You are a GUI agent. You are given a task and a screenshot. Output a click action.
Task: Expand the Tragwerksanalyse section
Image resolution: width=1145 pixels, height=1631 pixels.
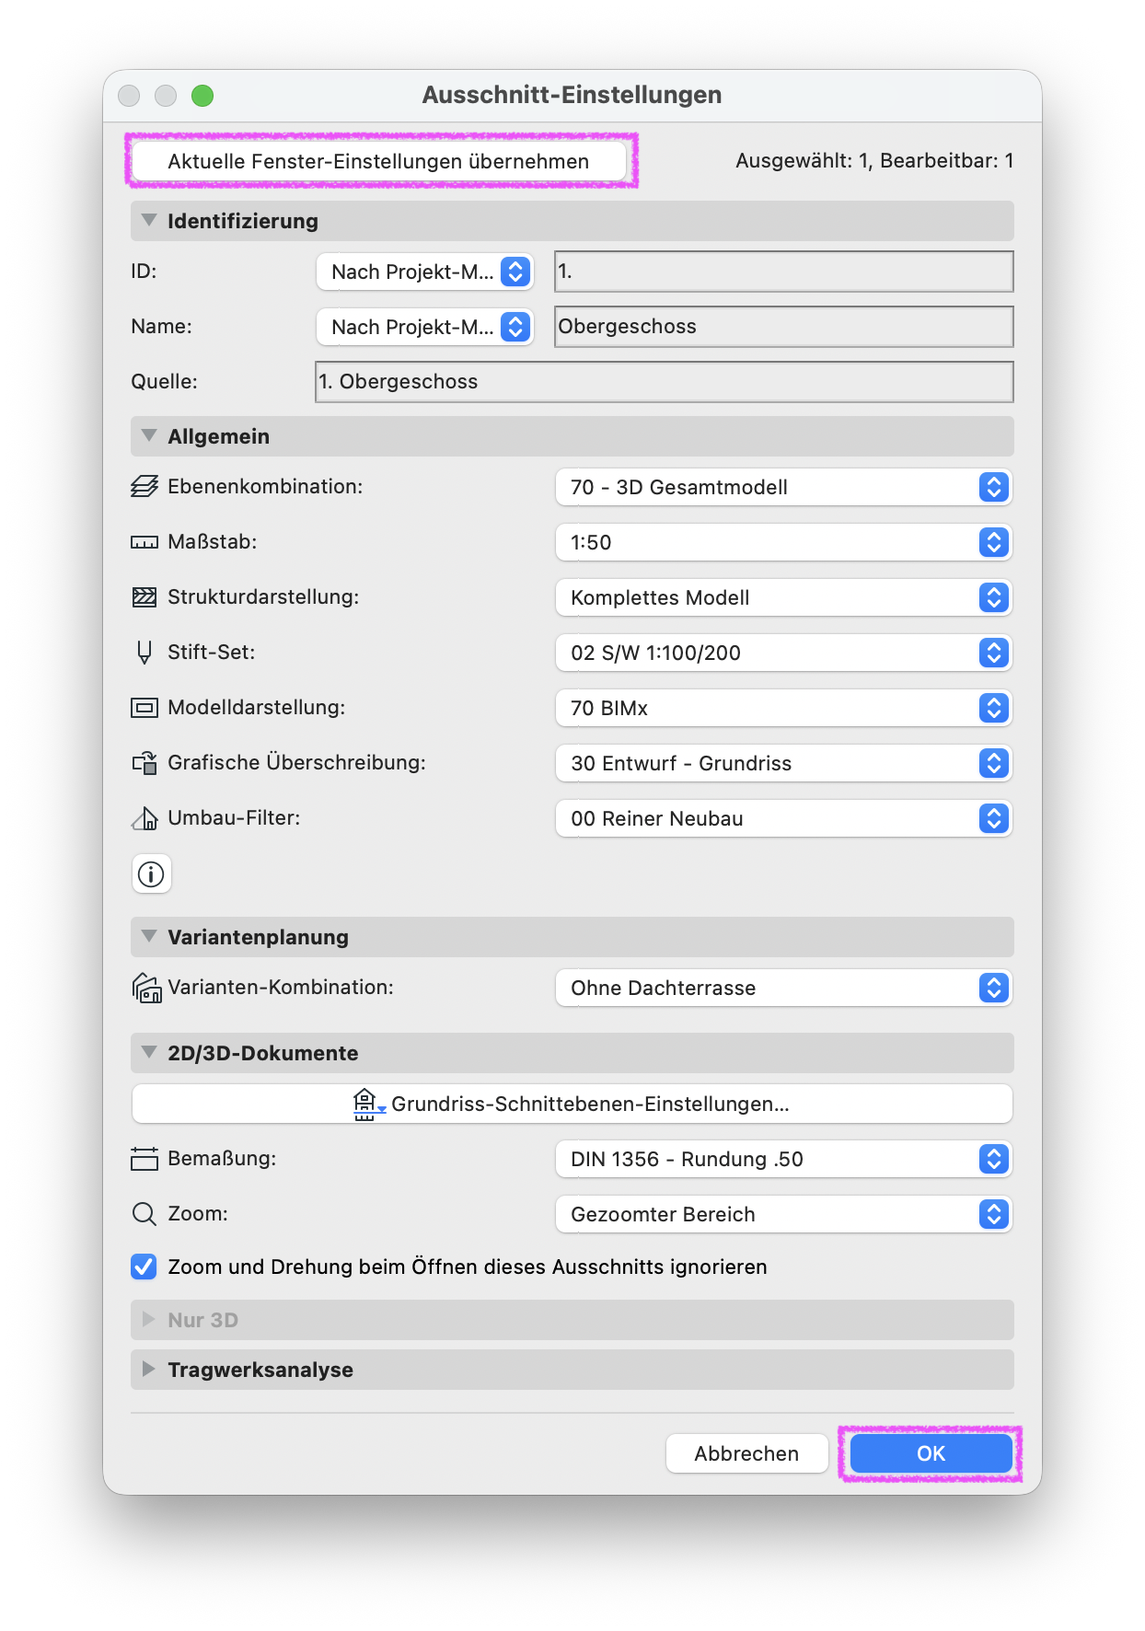click(x=149, y=1370)
